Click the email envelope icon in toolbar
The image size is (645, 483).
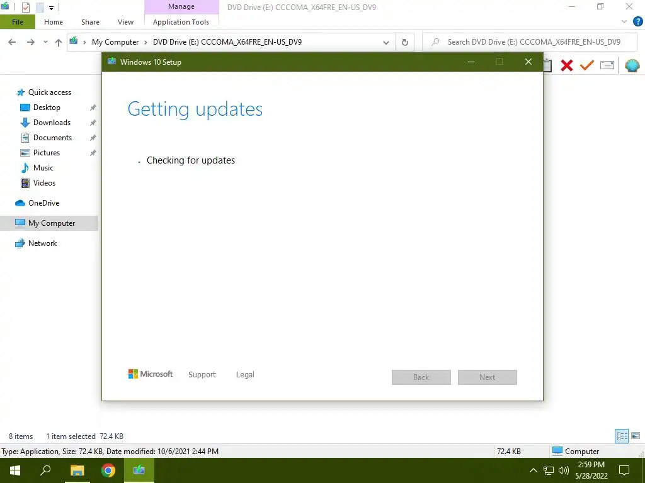tap(607, 65)
